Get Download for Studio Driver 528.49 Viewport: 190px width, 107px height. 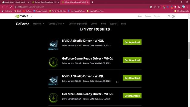[132, 42]
